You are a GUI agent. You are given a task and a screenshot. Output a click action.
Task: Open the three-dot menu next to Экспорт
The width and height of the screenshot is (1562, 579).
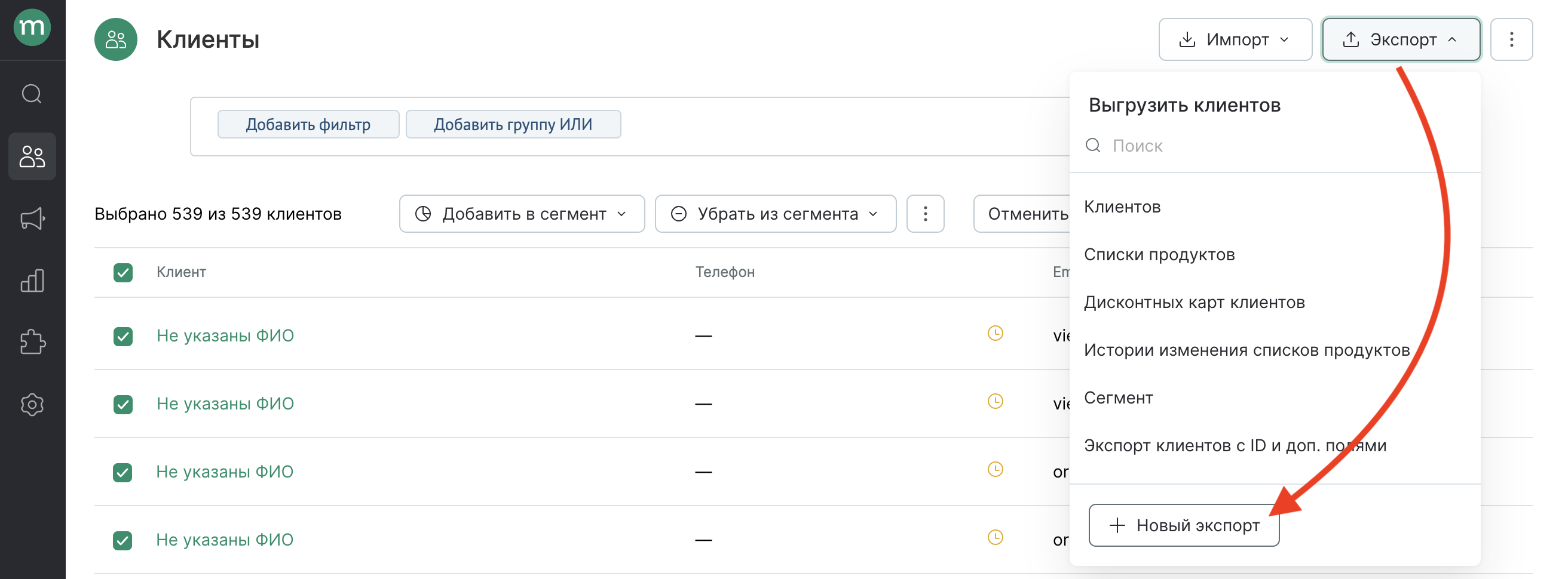pyautogui.click(x=1511, y=39)
